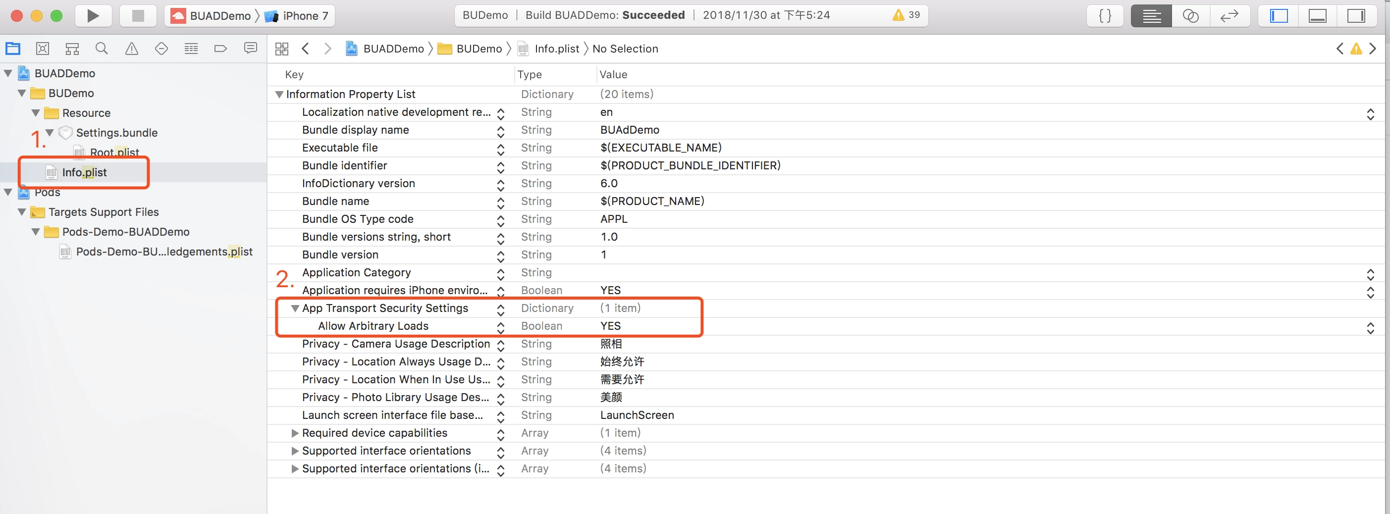Open the Find navigator magnifier icon
This screenshot has width=1390, height=514.
click(102, 49)
